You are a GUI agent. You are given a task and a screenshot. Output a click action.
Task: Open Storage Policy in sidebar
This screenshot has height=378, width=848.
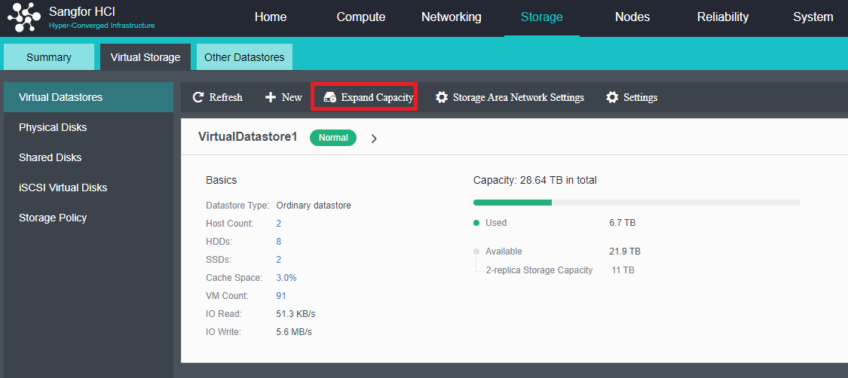pos(53,218)
